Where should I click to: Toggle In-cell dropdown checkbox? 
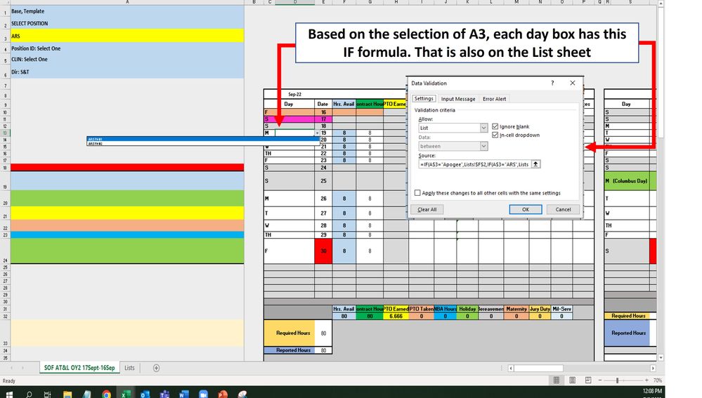(x=495, y=135)
